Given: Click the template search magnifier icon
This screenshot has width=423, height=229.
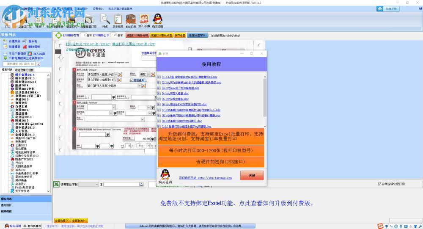Looking at the screenshot, I should (38, 64).
